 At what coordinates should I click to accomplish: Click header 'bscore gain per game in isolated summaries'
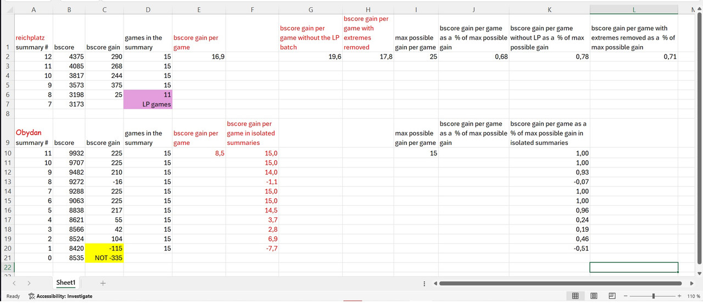click(x=252, y=133)
